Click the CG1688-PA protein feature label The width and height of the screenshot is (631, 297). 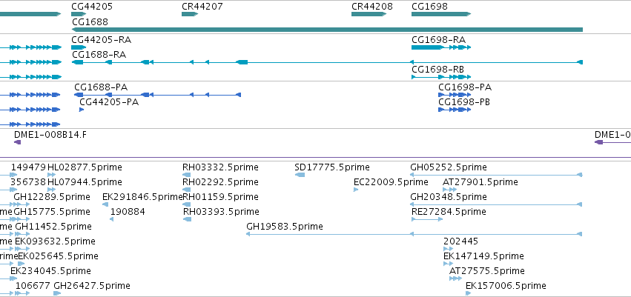pyautogui.click(x=101, y=87)
